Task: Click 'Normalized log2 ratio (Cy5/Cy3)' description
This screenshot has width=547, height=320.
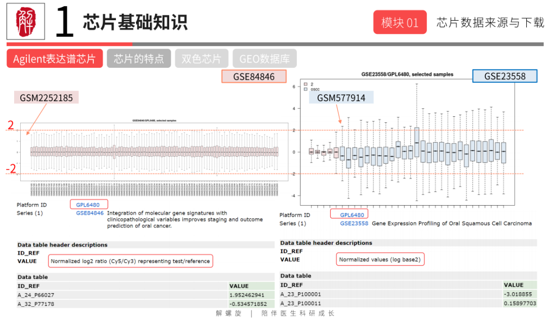Action: point(130,261)
